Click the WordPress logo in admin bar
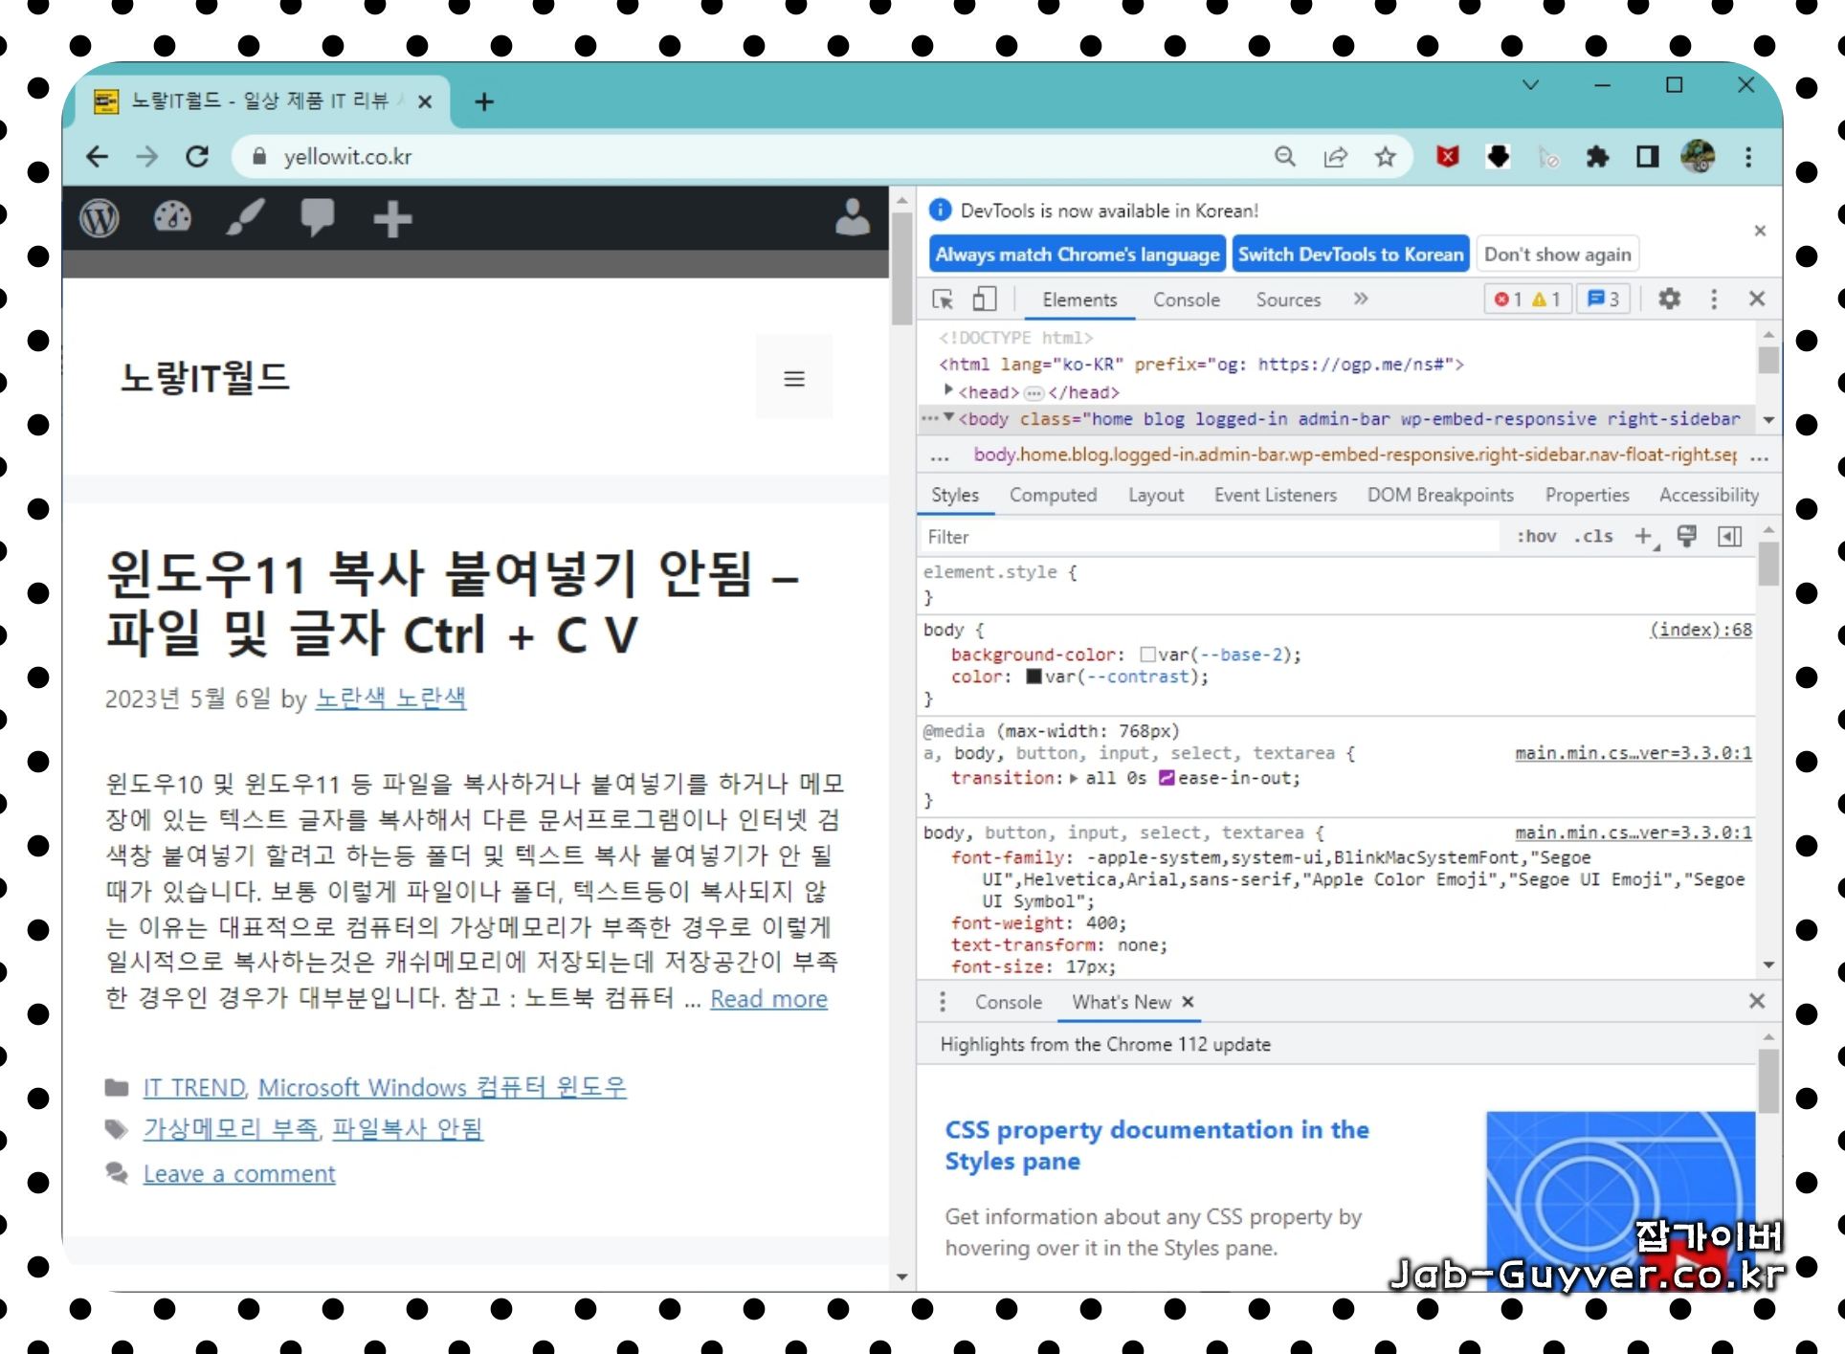The height and width of the screenshot is (1354, 1845). coord(100,219)
